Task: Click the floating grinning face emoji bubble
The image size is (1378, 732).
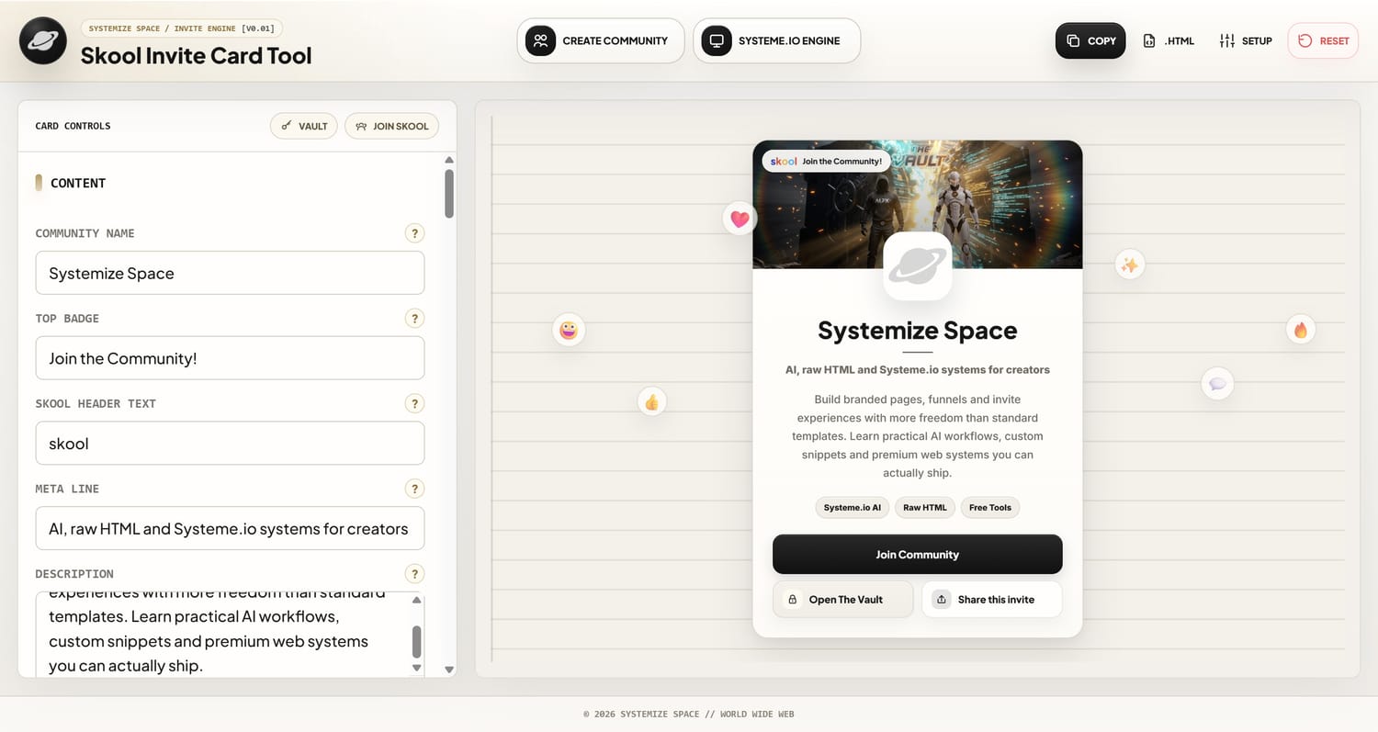Action: (569, 330)
